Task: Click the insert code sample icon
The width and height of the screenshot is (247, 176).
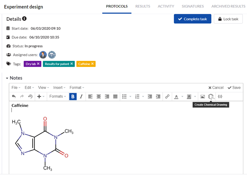Action: click(x=220, y=96)
